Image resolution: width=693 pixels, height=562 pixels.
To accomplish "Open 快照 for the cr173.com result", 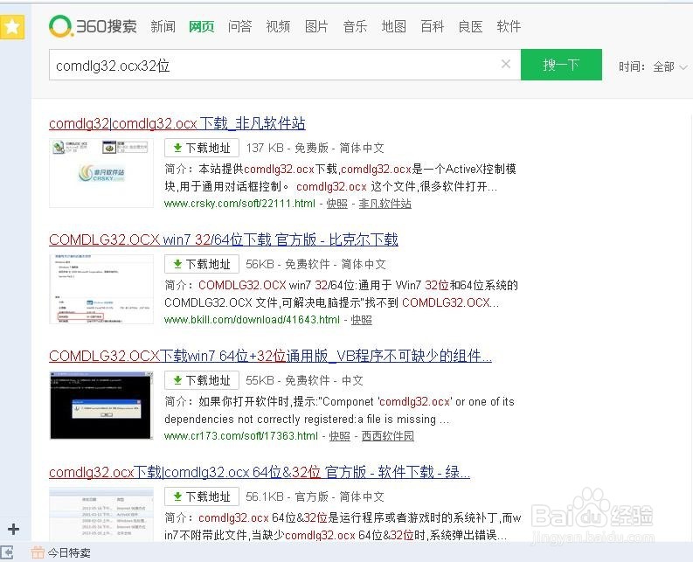I will pyautogui.click(x=339, y=436).
